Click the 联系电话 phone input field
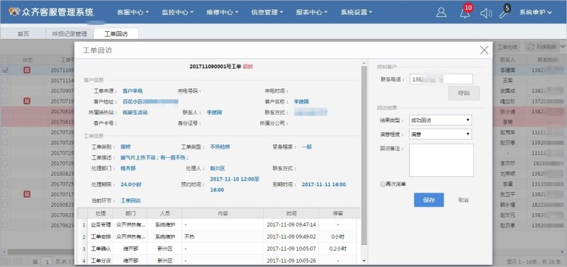 point(441,79)
